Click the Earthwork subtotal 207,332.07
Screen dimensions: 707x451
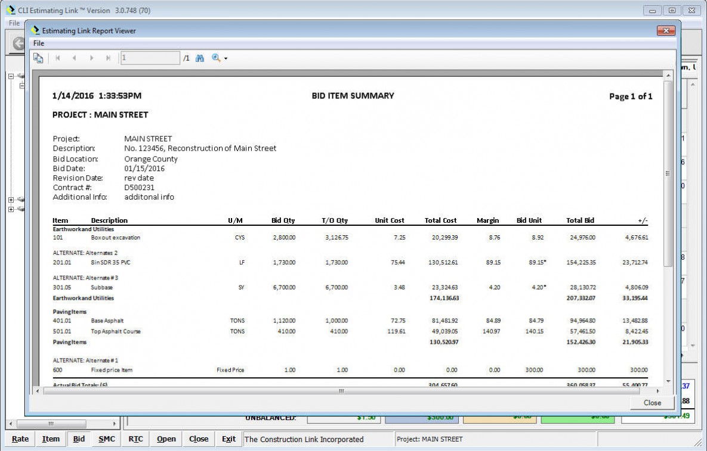point(581,298)
